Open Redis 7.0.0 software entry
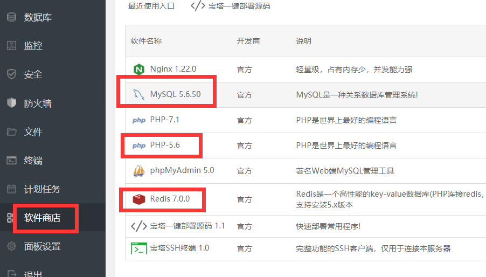Screen dimensions: 486x277 click(x=170, y=199)
